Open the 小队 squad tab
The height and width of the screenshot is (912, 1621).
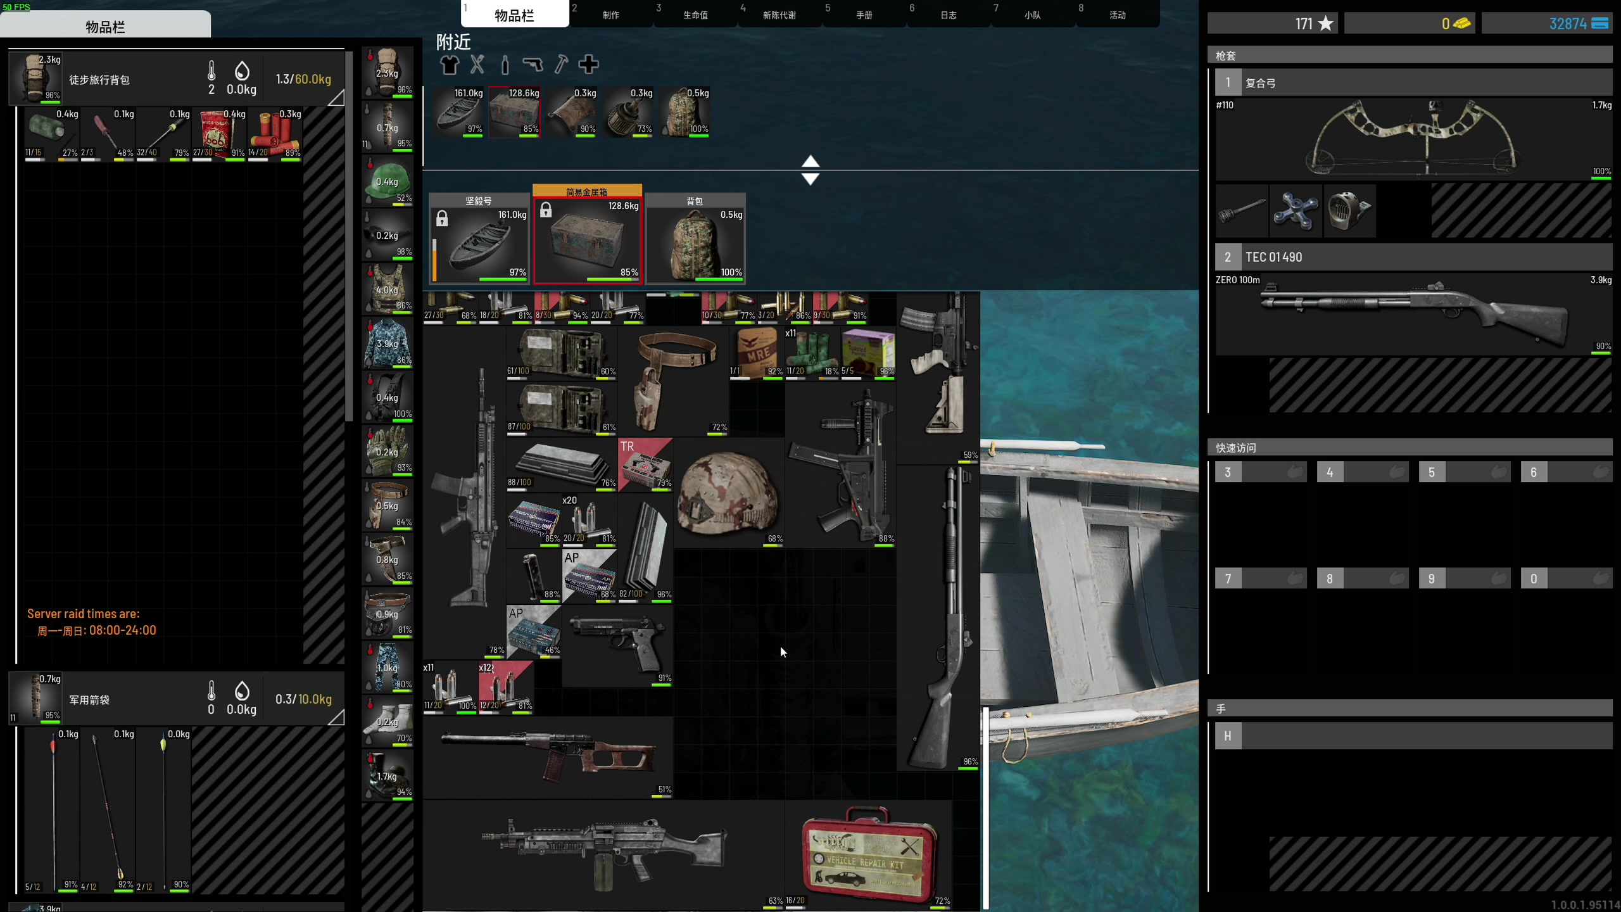(x=1033, y=14)
